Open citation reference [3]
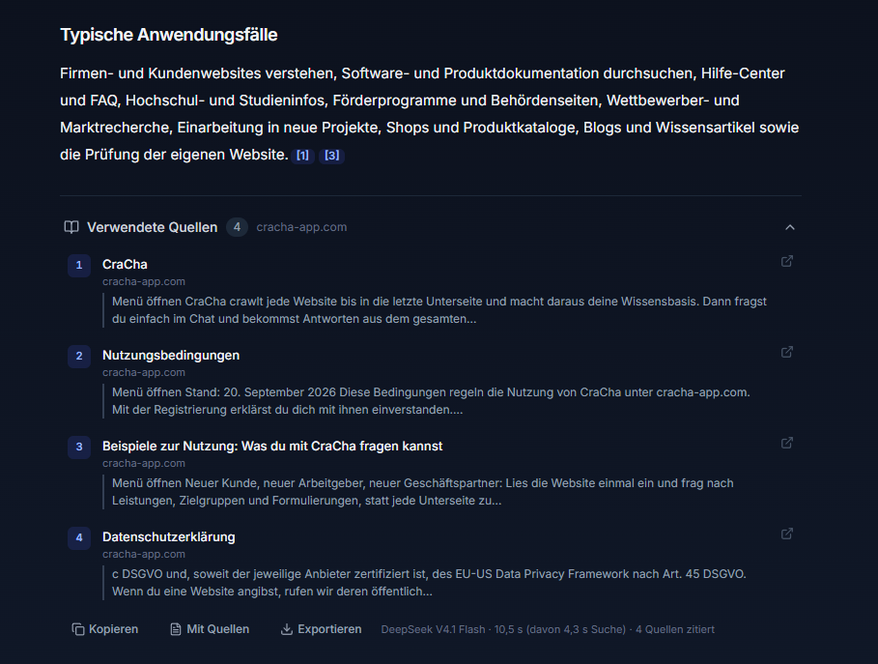The width and height of the screenshot is (878, 664). click(332, 156)
